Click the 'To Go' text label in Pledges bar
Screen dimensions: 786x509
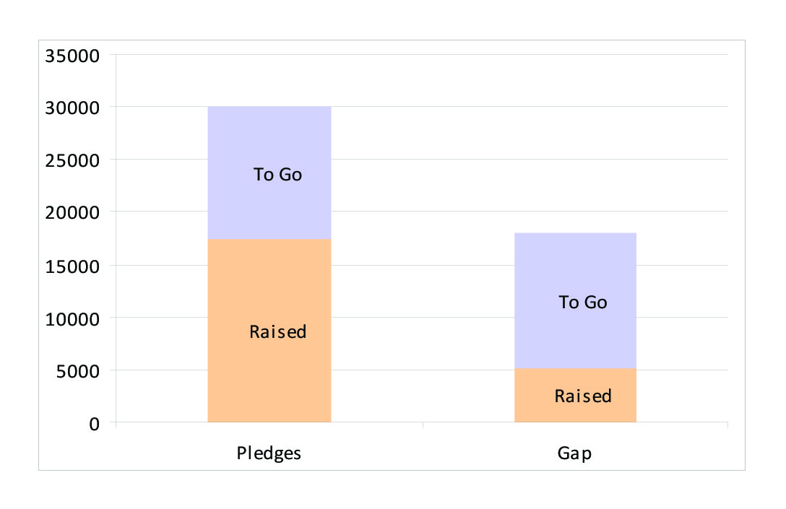pos(277,175)
